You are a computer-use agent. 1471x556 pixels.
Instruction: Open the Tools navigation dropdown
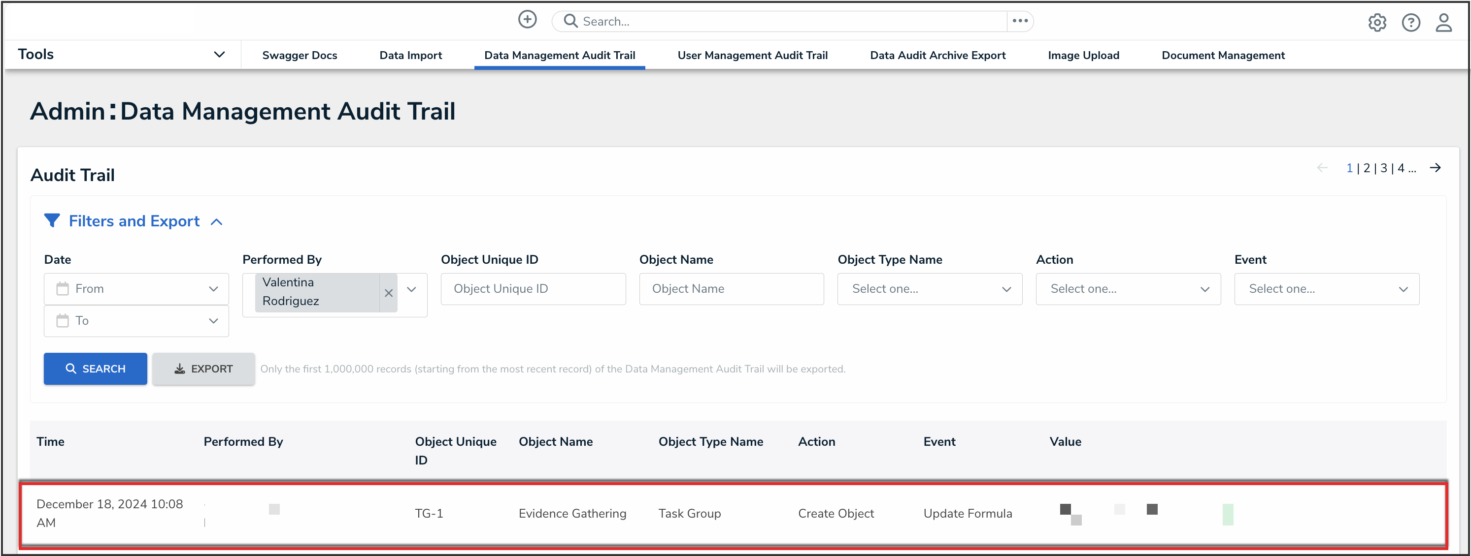(x=219, y=55)
